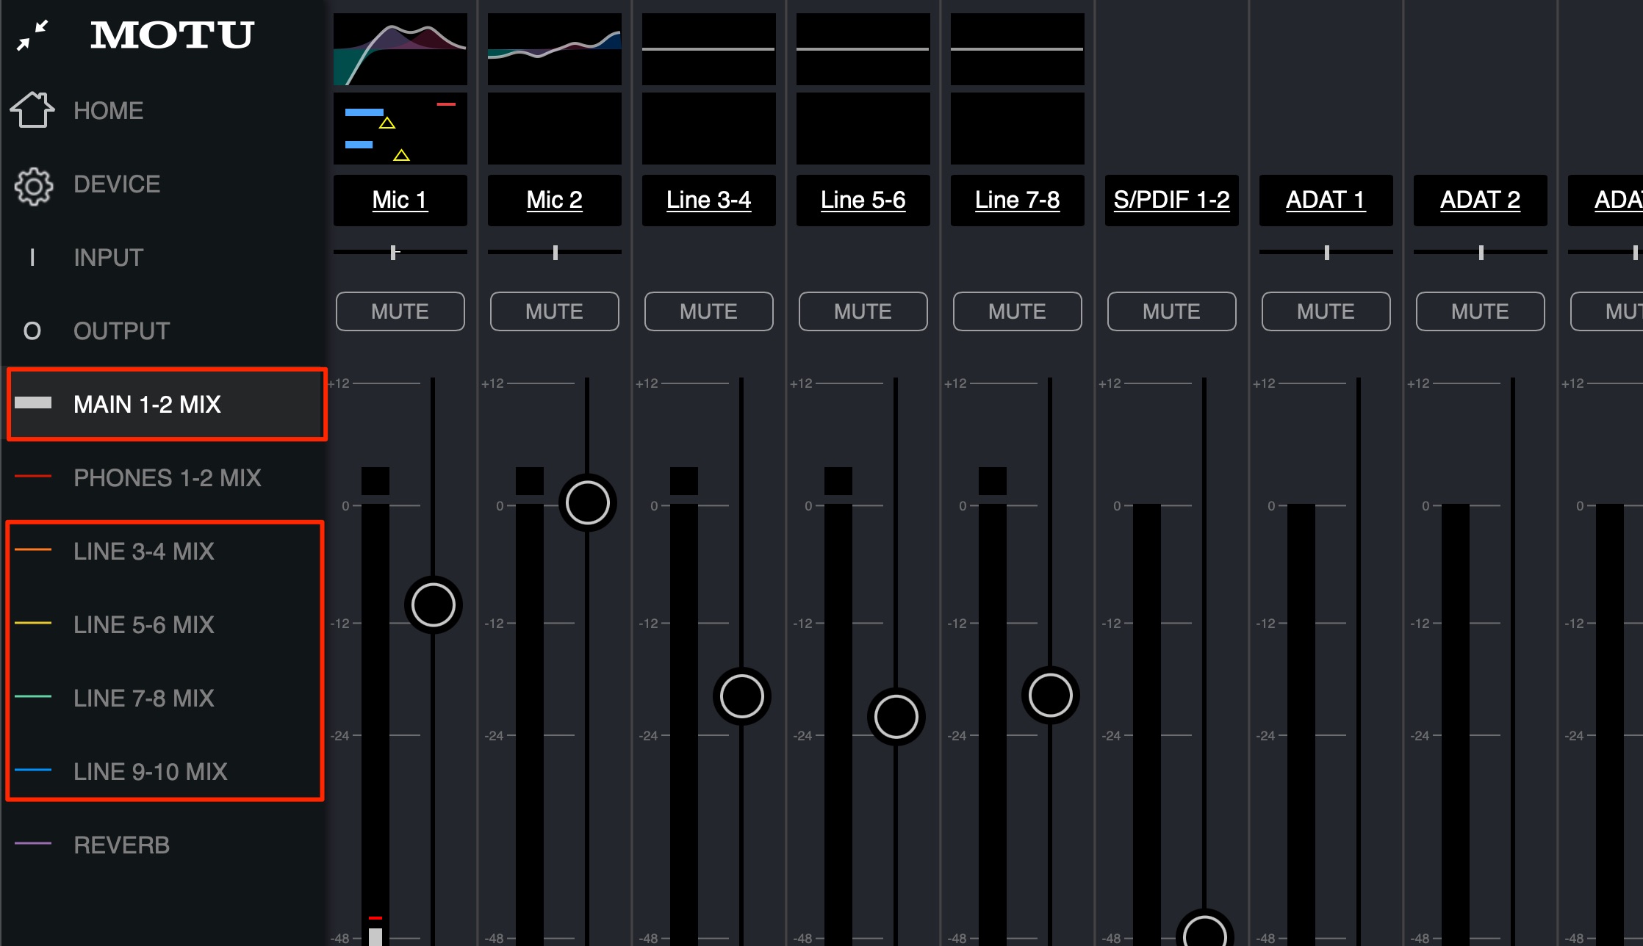Click the Mic 2 pan slider
The width and height of the screenshot is (1643, 946).
pos(555,252)
